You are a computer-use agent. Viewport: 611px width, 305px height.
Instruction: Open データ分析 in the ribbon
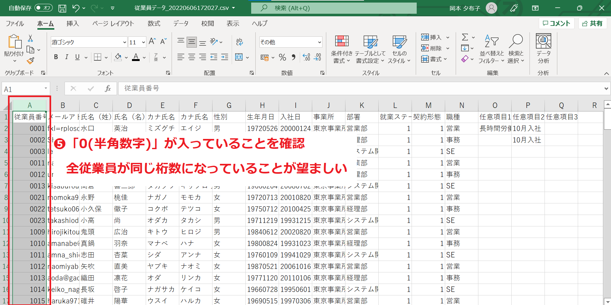(x=543, y=49)
